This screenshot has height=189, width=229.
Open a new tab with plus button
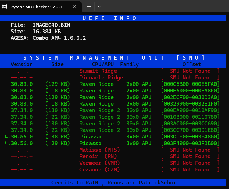point(89,7)
